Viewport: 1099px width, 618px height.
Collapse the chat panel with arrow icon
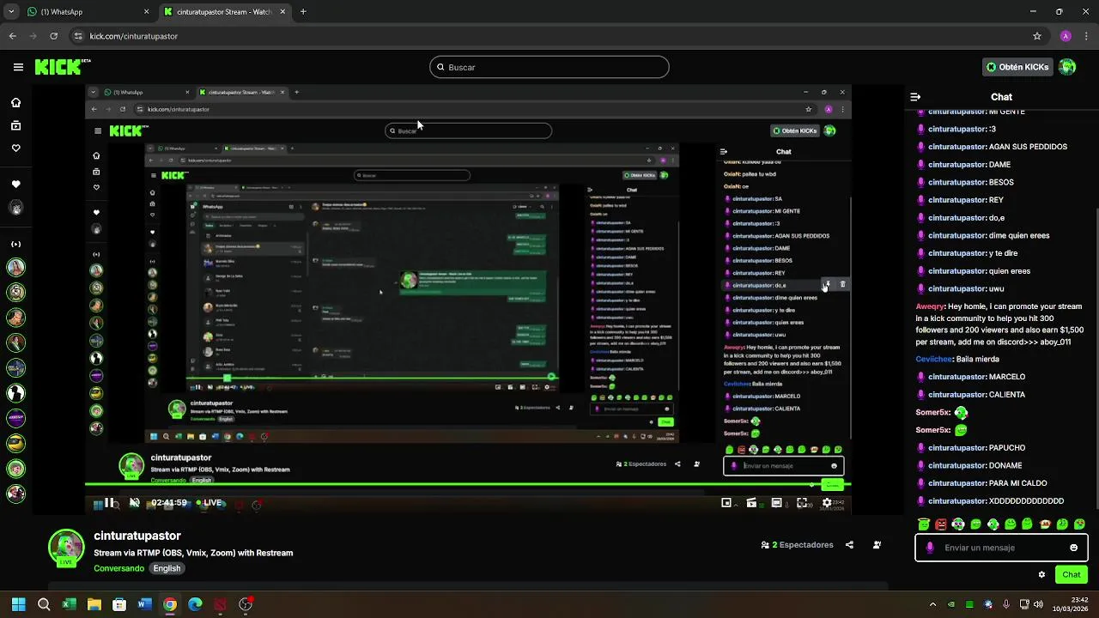pyautogui.click(x=915, y=97)
